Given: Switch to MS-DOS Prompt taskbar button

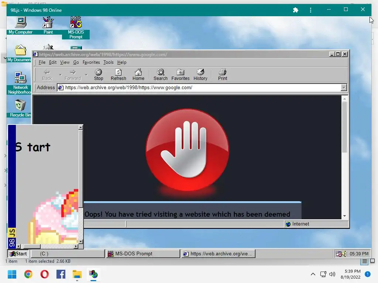Looking at the screenshot, I should tap(143, 254).
